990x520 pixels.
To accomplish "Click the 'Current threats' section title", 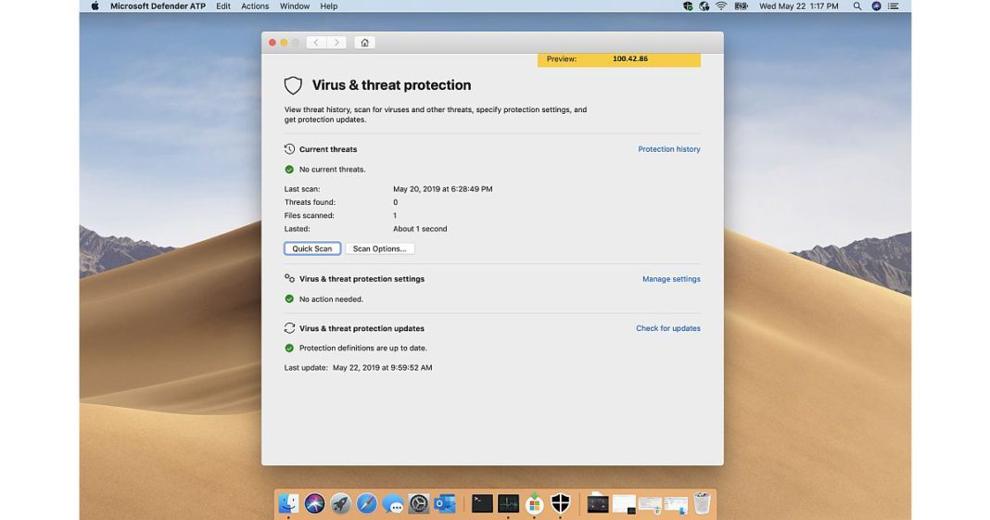I will [x=328, y=149].
